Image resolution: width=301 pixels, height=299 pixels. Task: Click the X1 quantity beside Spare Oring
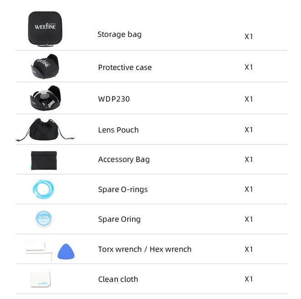tap(249, 219)
